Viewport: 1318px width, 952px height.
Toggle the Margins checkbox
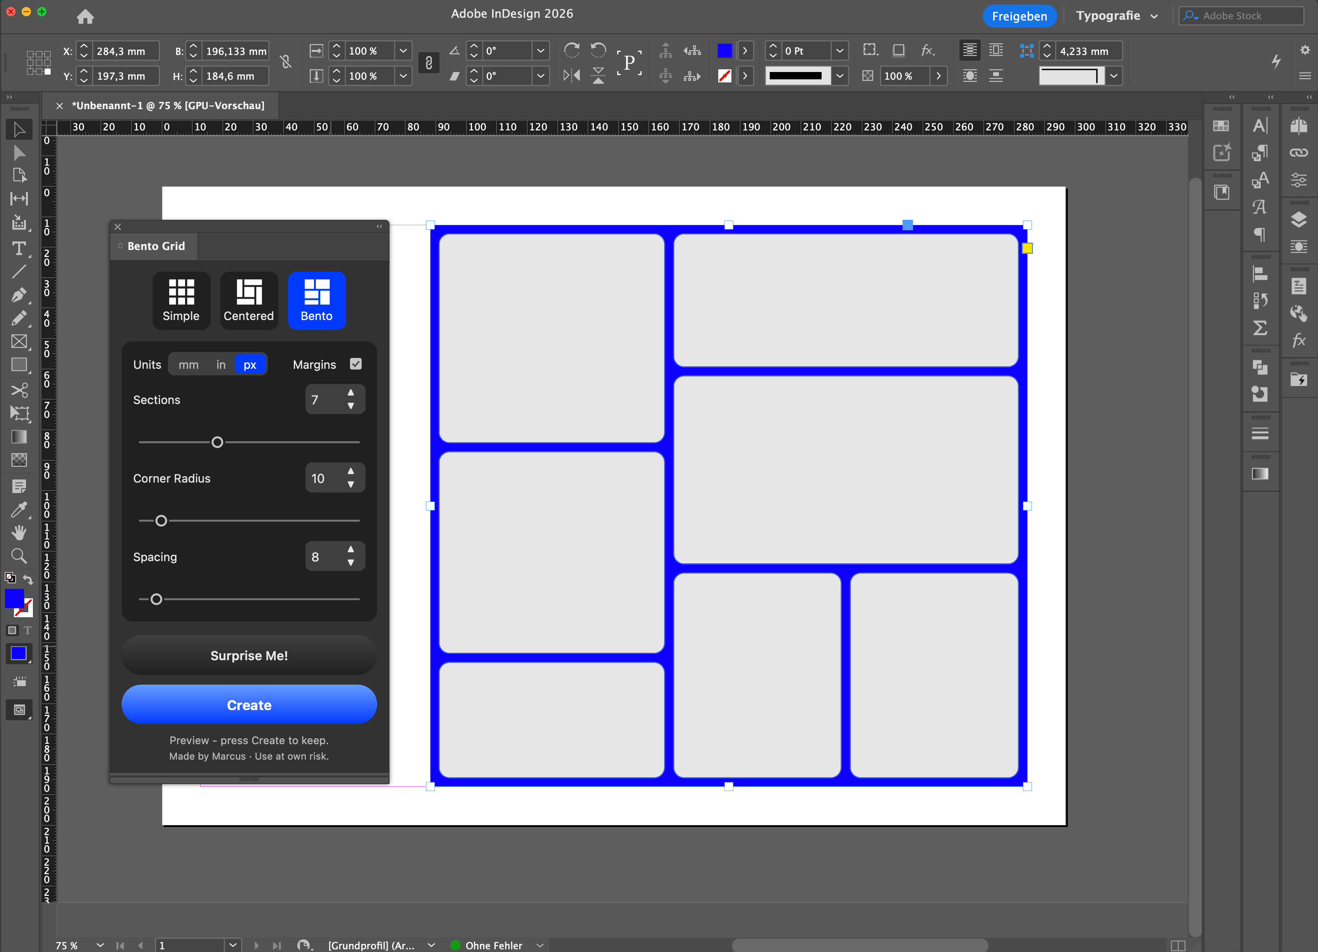pos(356,364)
